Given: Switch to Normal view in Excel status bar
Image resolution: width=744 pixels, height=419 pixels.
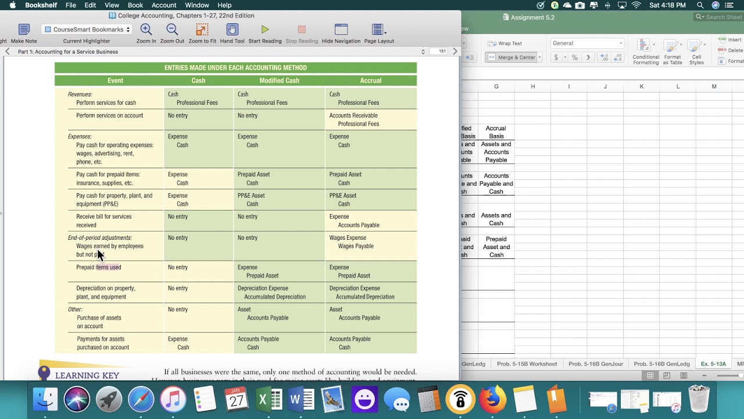Looking at the screenshot, I should pos(650,375).
